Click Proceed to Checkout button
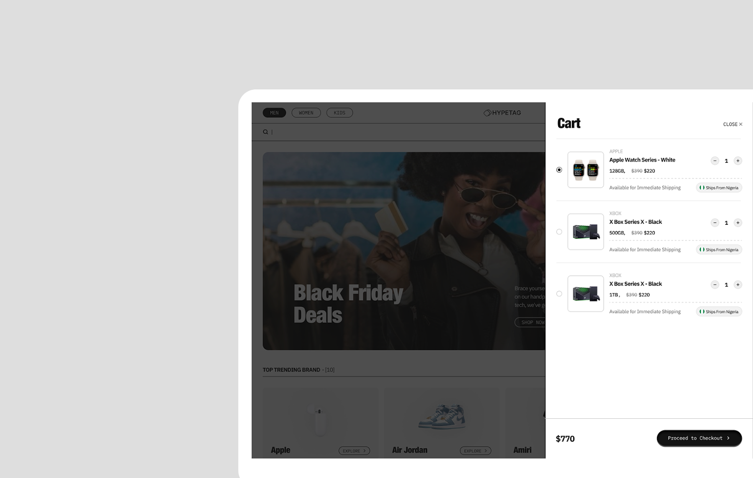This screenshot has width=753, height=478. [699, 438]
